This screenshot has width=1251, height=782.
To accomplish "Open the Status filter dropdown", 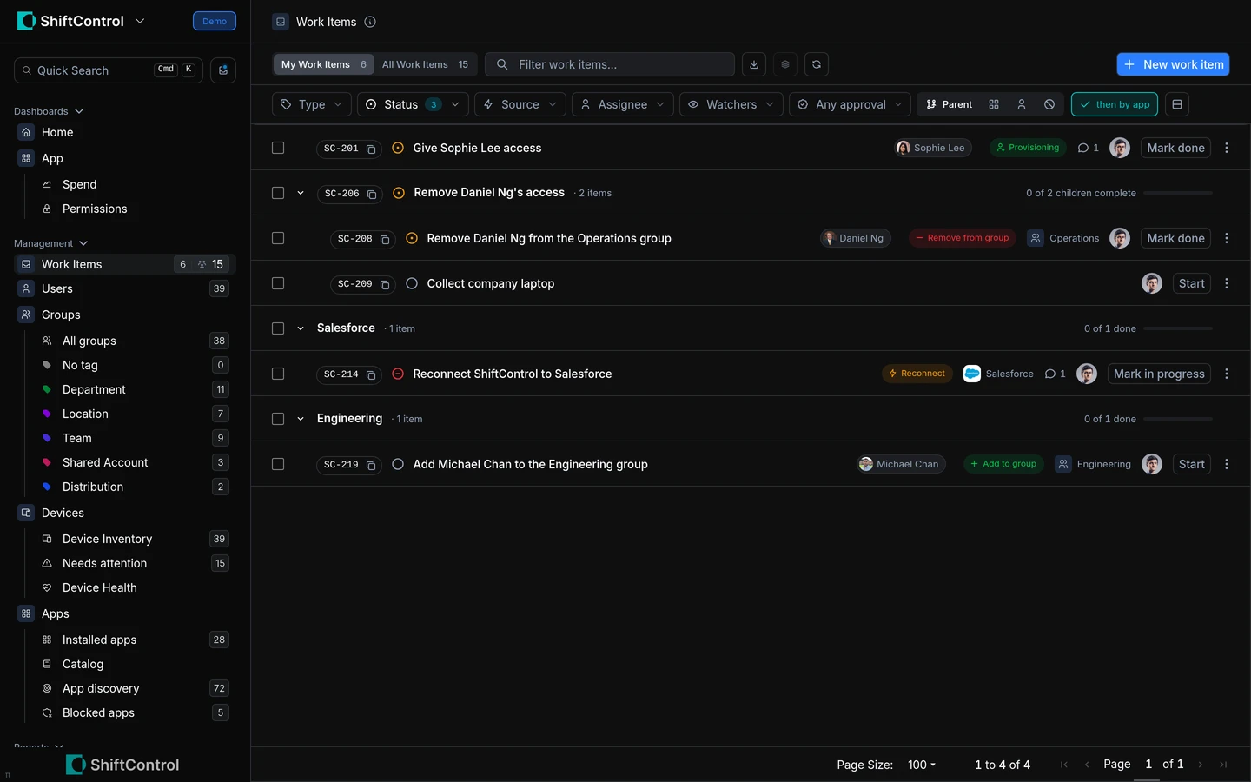I will tap(414, 104).
